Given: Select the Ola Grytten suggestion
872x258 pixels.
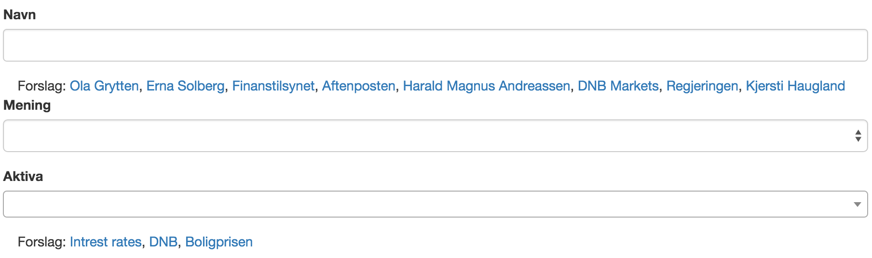Looking at the screenshot, I should click(104, 86).
